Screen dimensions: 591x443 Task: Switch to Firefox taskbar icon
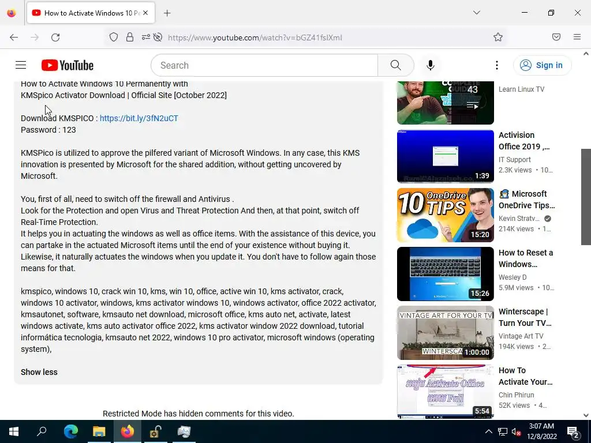pyautogui.click(x=128, y=431)
